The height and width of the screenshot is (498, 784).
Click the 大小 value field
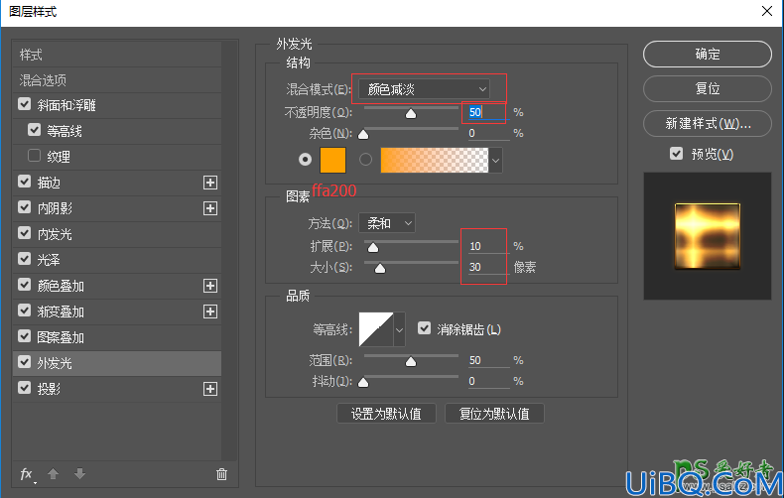point(488,267)
